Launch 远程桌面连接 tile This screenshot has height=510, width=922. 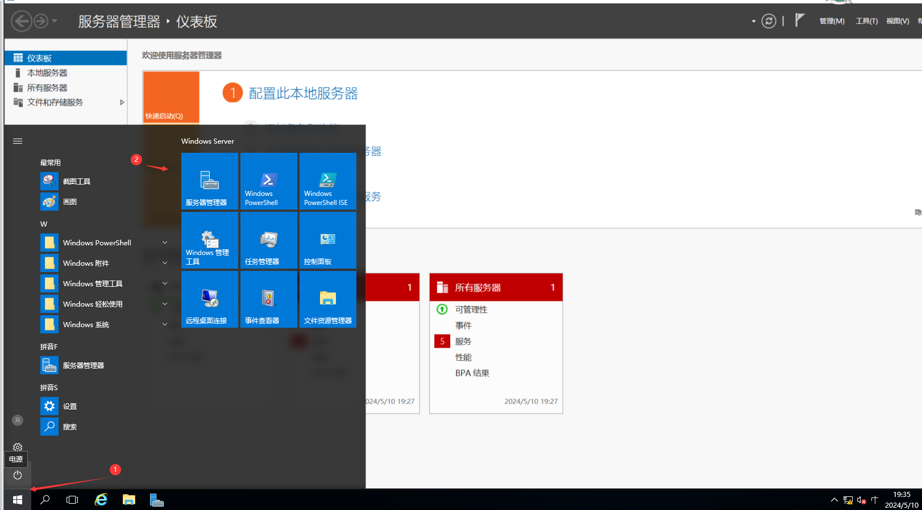[x=210, y=299]
